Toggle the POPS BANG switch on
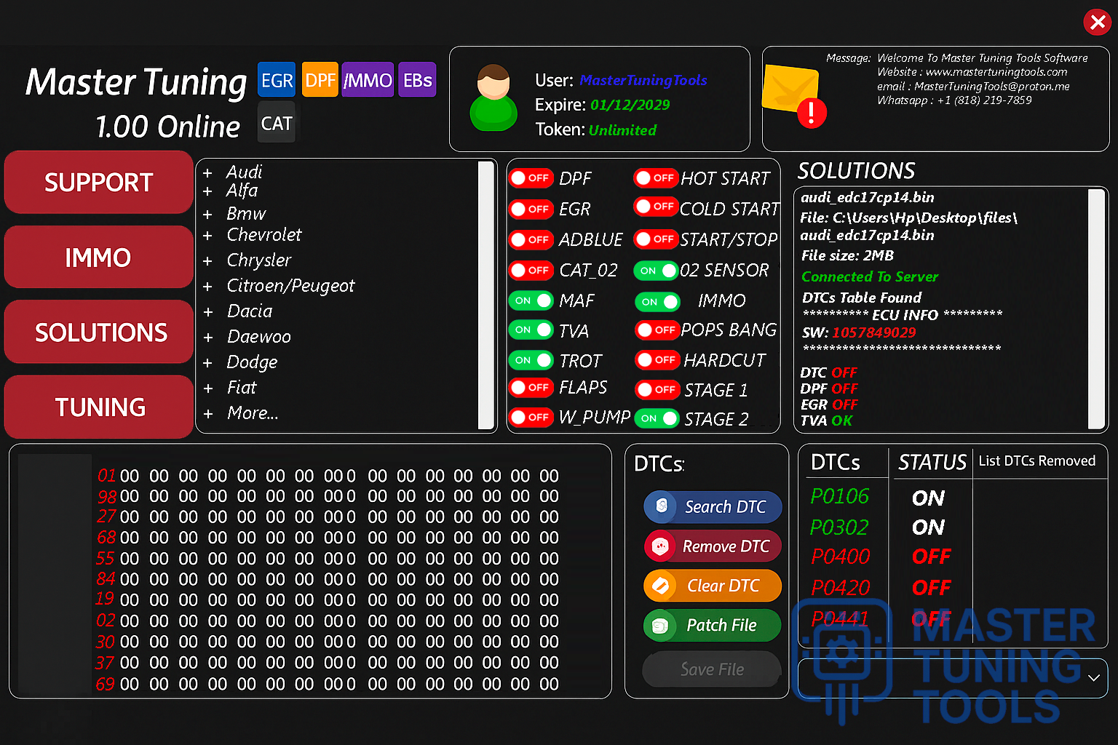 click(x=657, y=330)
